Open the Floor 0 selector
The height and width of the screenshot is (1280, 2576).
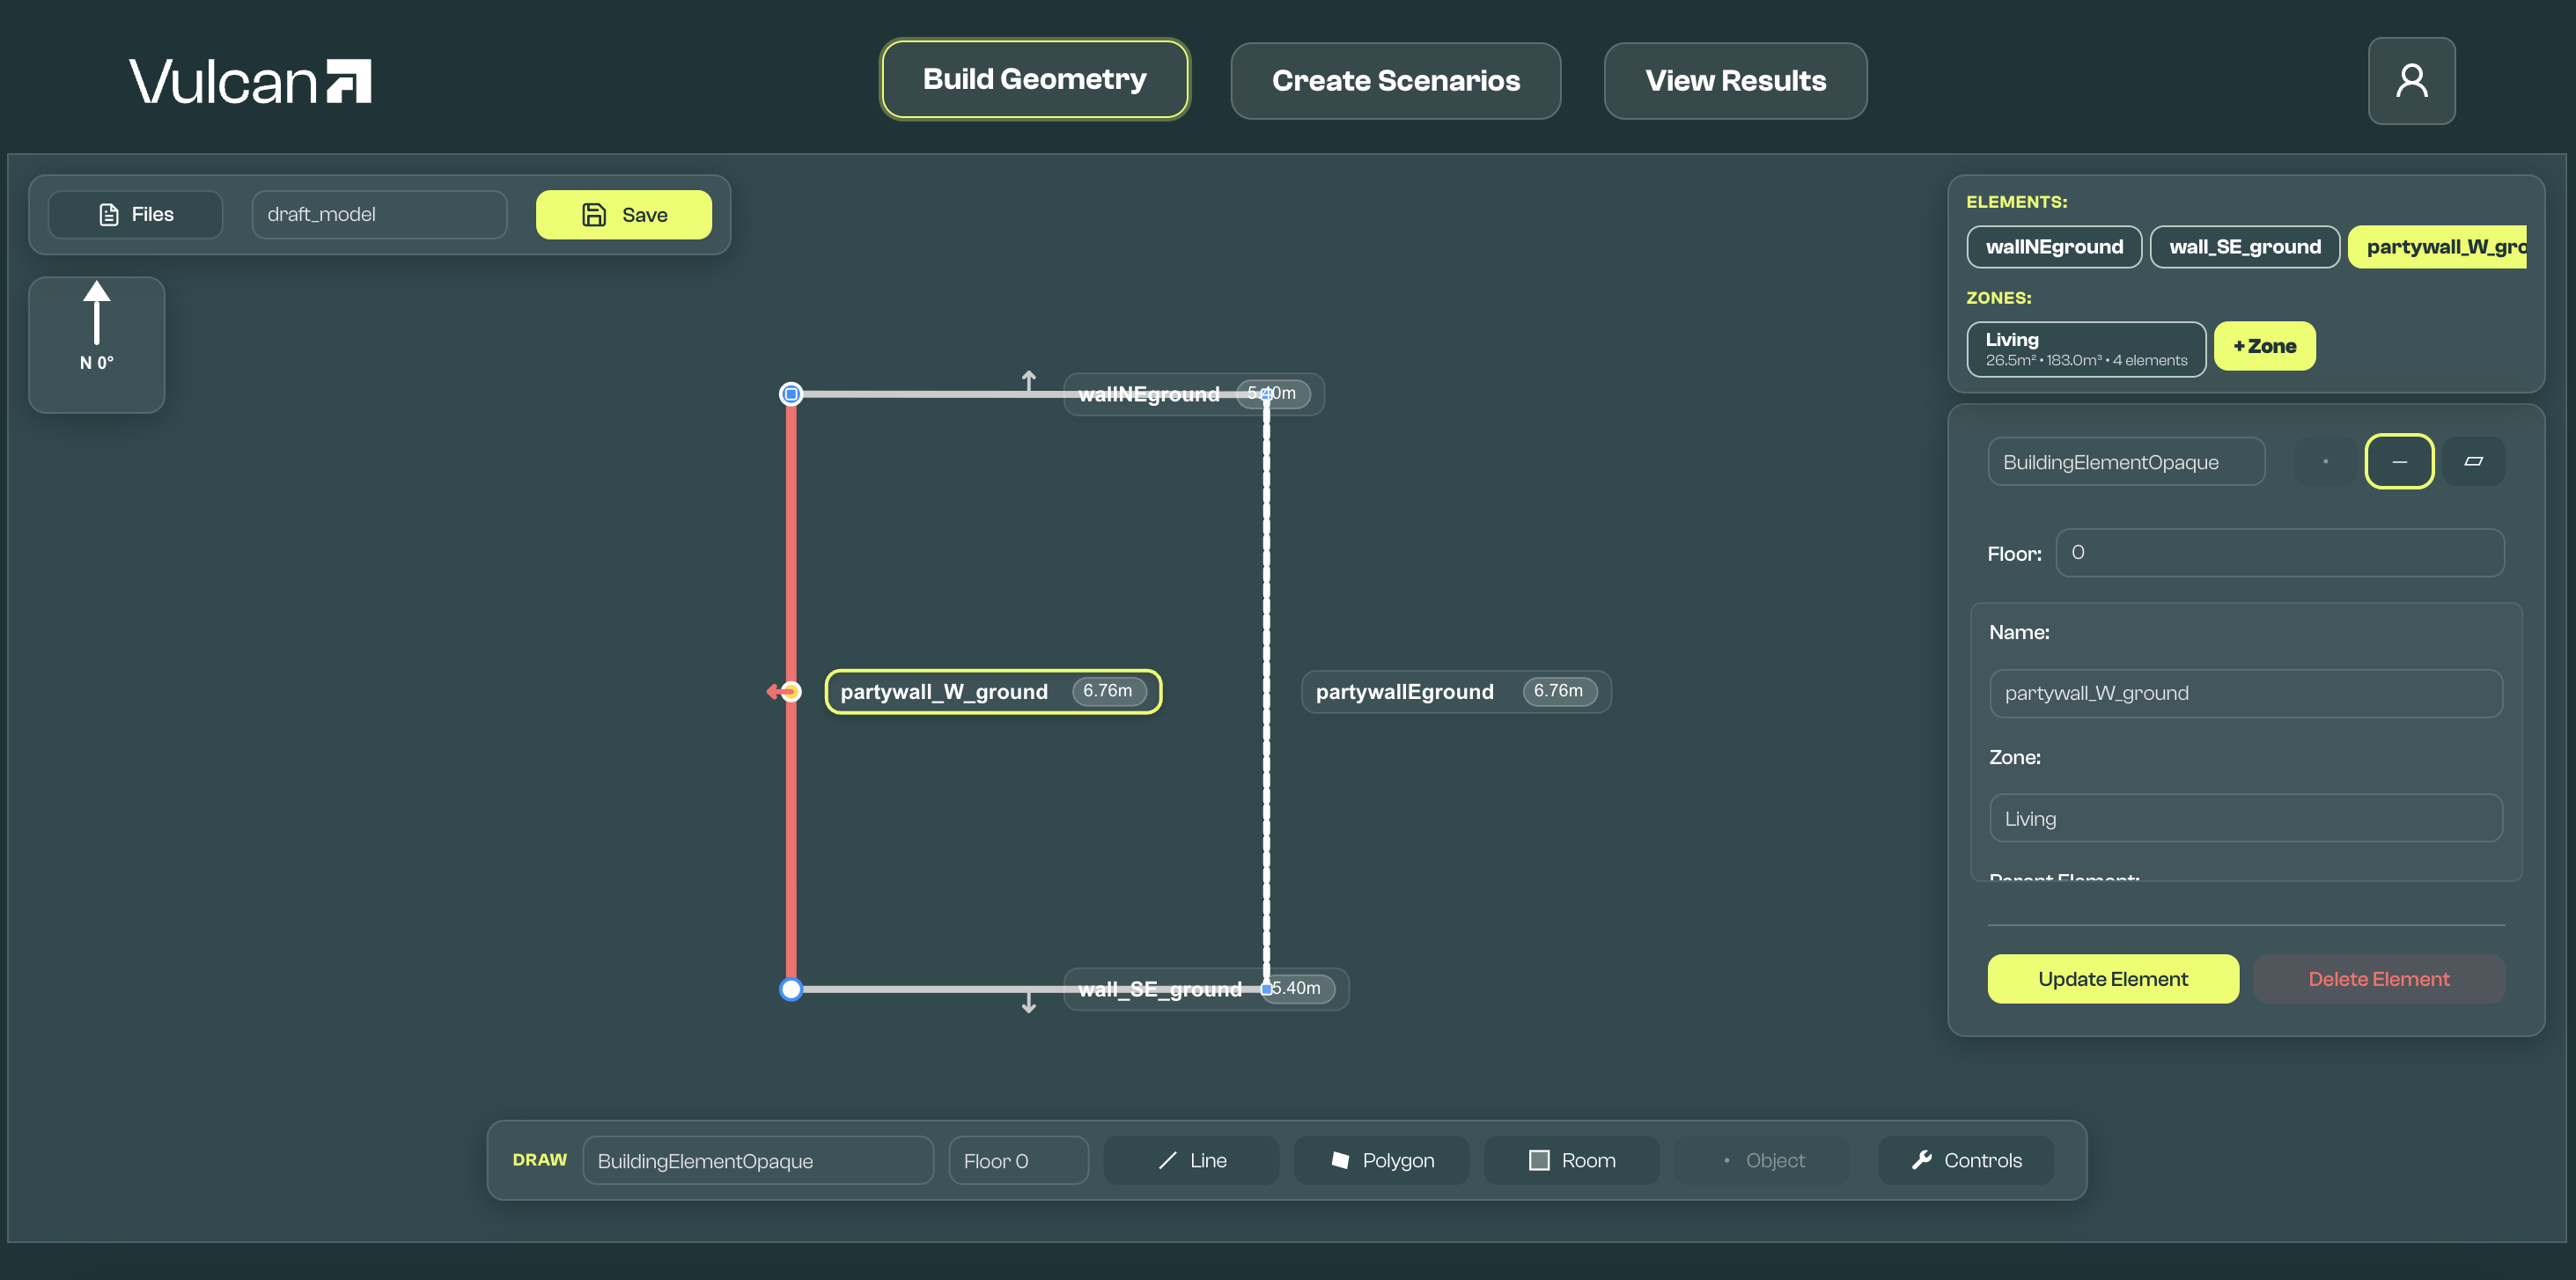(x=1017, y=1160)
